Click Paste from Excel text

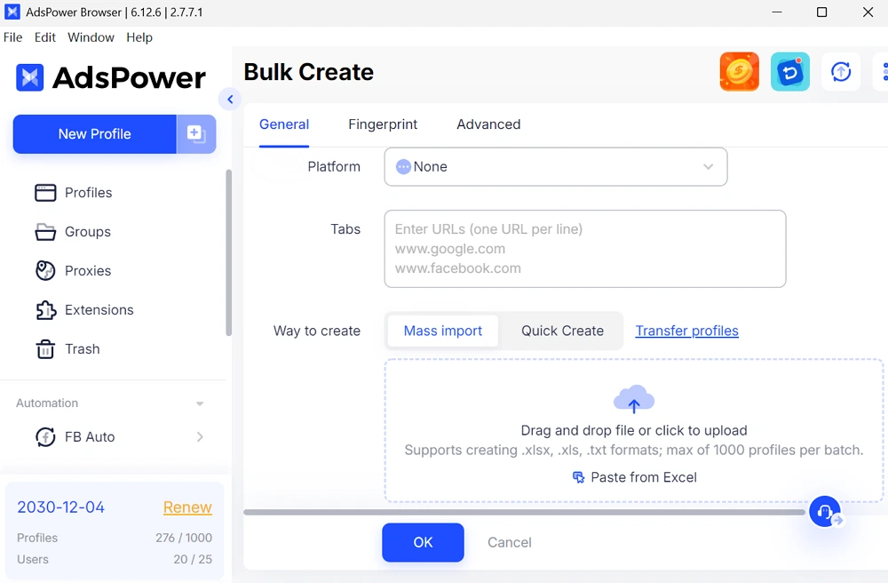(x=644, y=477)
